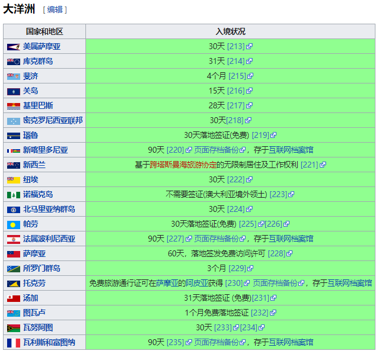
Task: Click the New Zealand flag icon
Action: pos(13,165)
